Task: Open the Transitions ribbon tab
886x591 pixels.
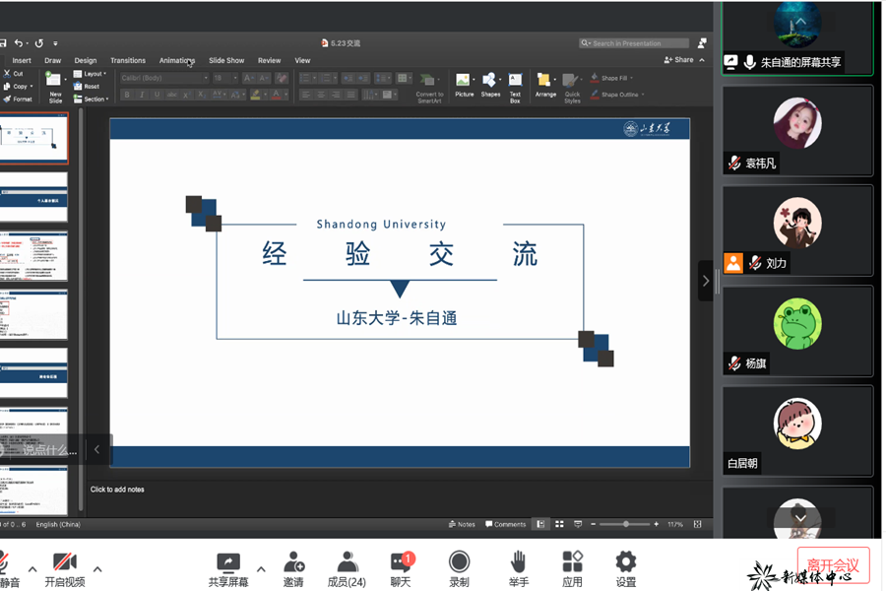Action: [x=128, y=60]
